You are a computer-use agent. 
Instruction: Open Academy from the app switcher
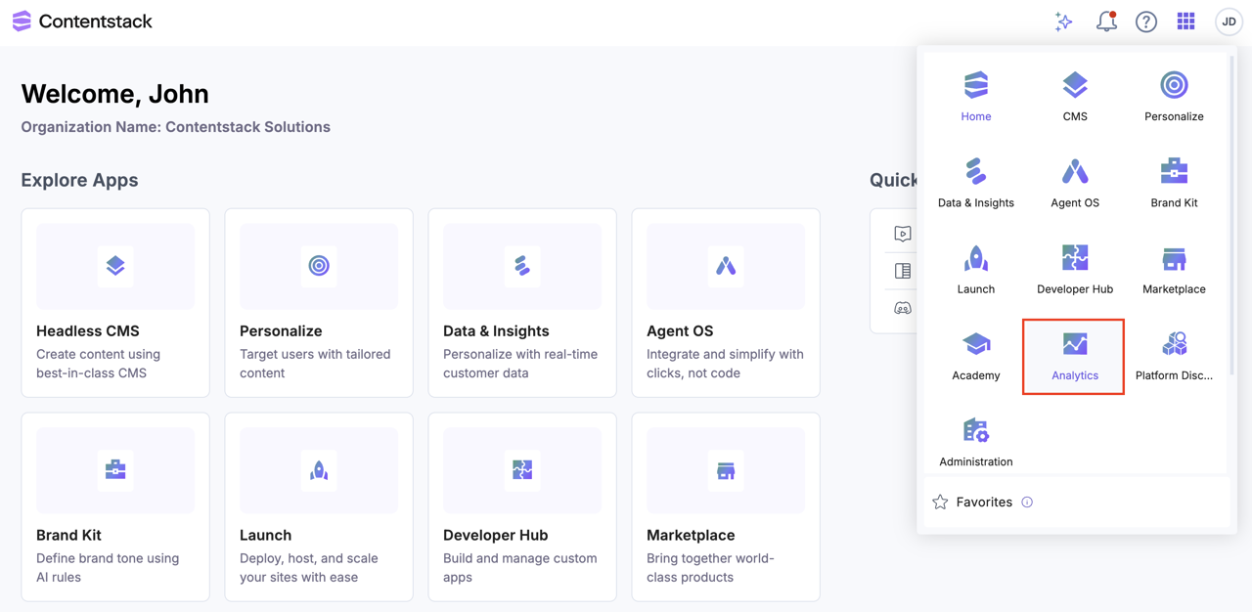[x=975, y=356]
